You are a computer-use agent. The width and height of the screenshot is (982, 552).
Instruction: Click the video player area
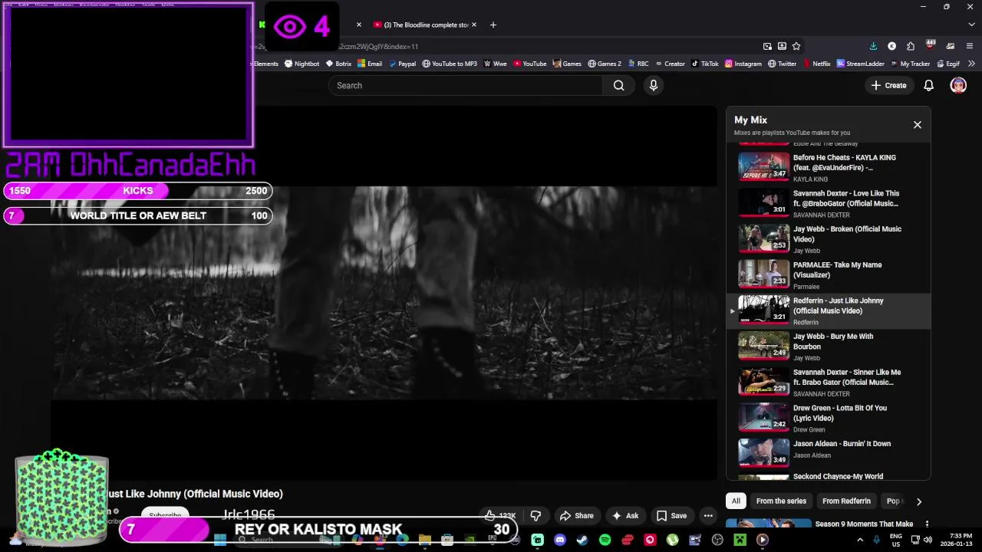point(384,293)
